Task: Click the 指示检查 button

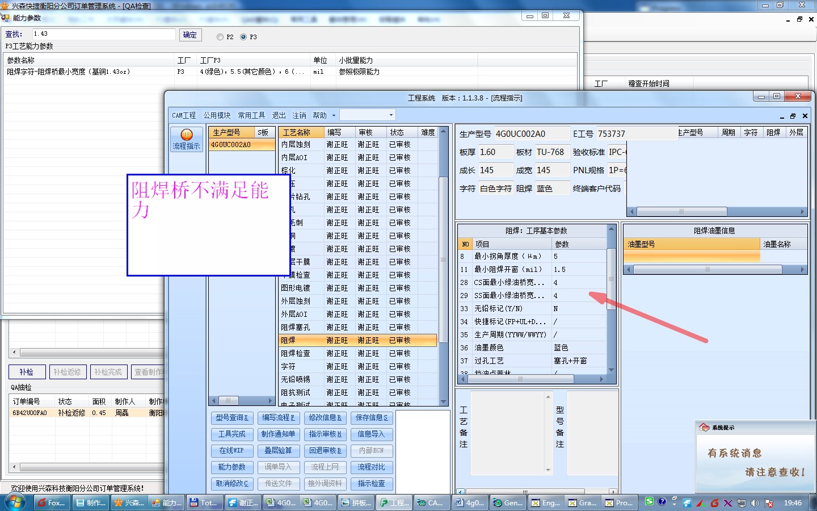Action: pyautogui.click(x=372, y=483)
